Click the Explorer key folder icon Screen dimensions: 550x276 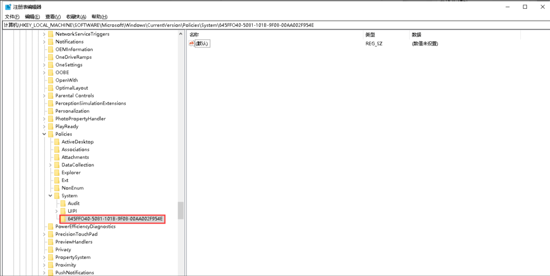coord(57,173)
